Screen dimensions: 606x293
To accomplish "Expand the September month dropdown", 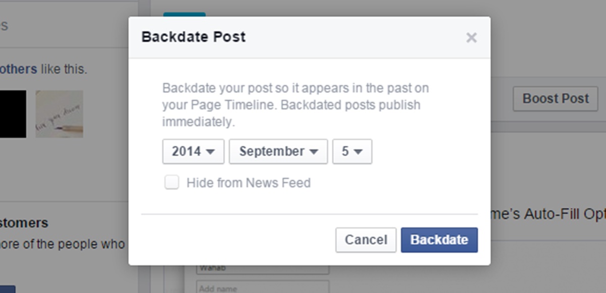I will [278, 152].
